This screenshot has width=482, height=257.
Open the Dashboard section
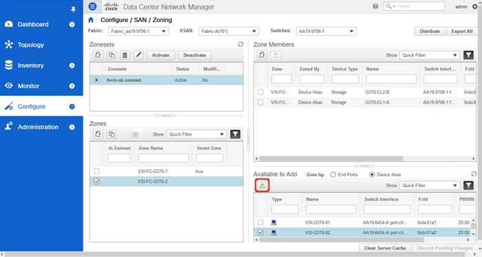tap(33, 24)
